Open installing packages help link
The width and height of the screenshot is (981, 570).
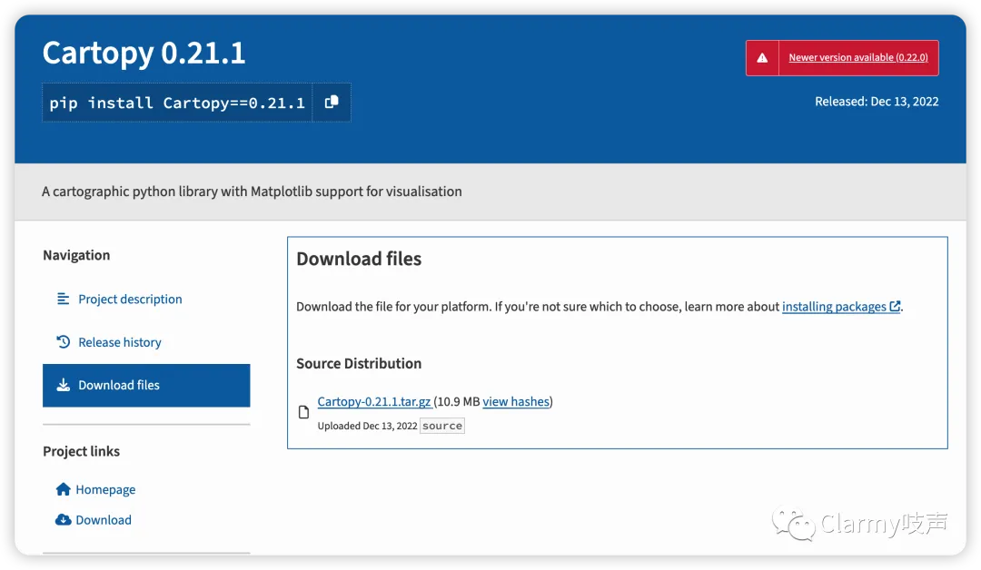point(834,307)
